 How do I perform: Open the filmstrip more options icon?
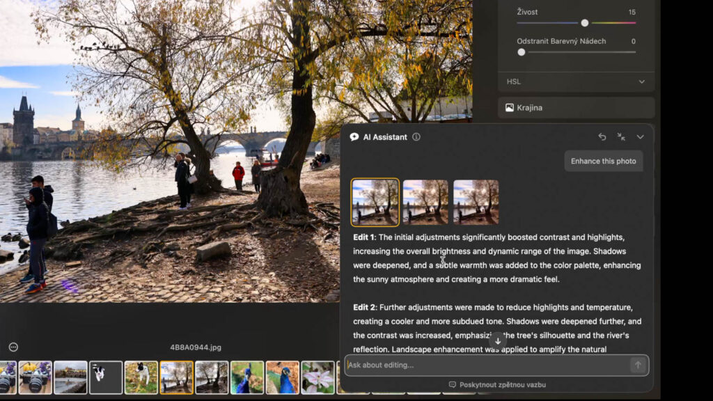(14, 347)
